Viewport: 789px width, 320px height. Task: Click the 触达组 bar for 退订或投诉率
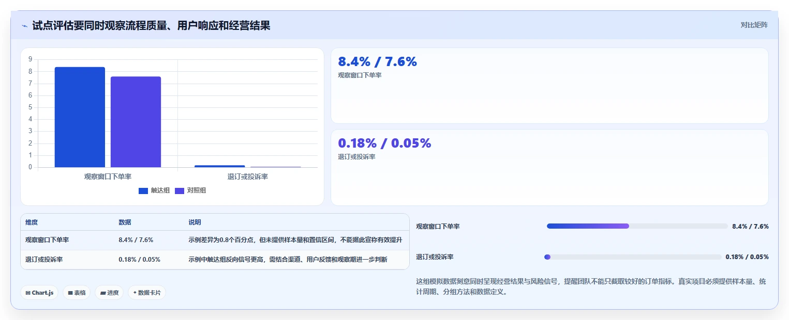pyautogui.click(x=219, y=166)
